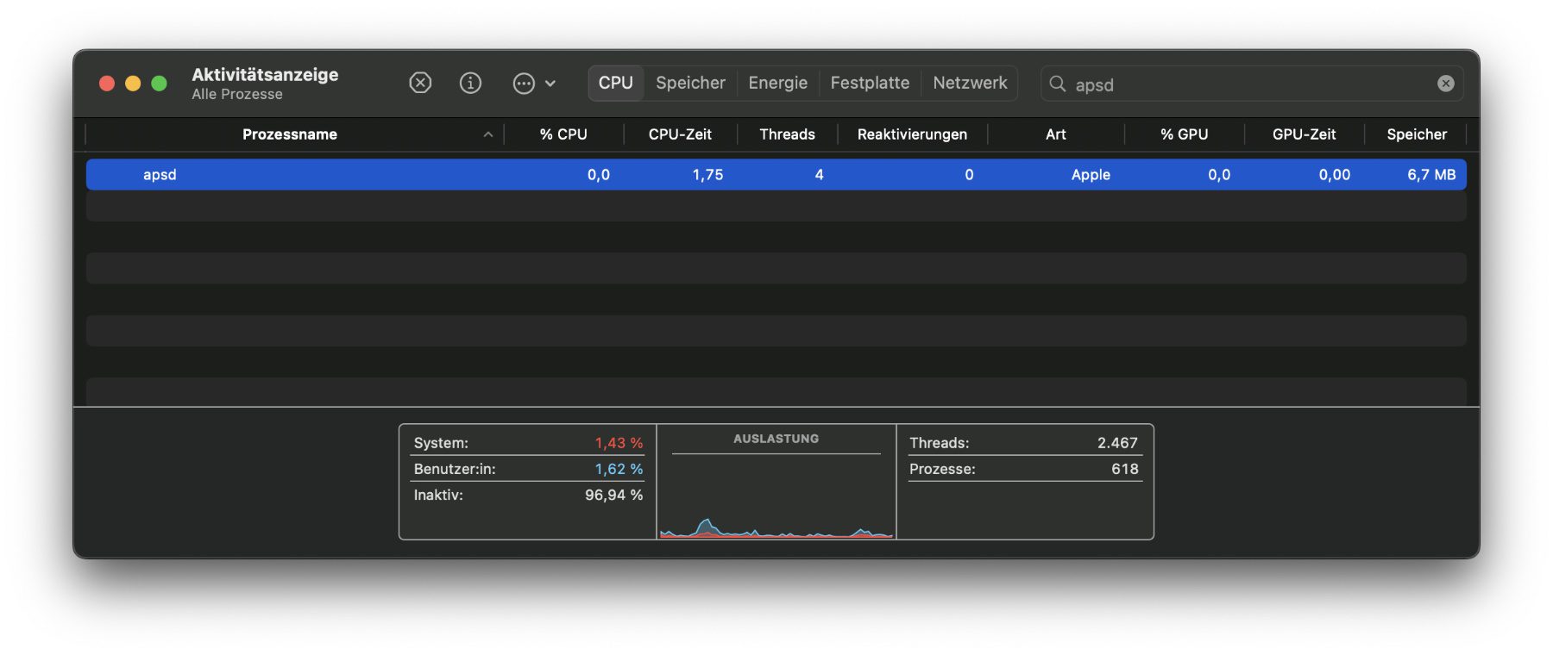Open the Festplatte tab
The image size is (1553, 655).
click(870, 84)
